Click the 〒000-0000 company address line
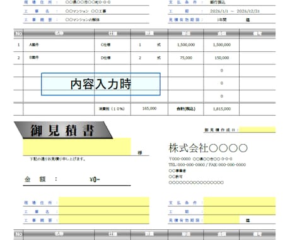 [200, 159]
